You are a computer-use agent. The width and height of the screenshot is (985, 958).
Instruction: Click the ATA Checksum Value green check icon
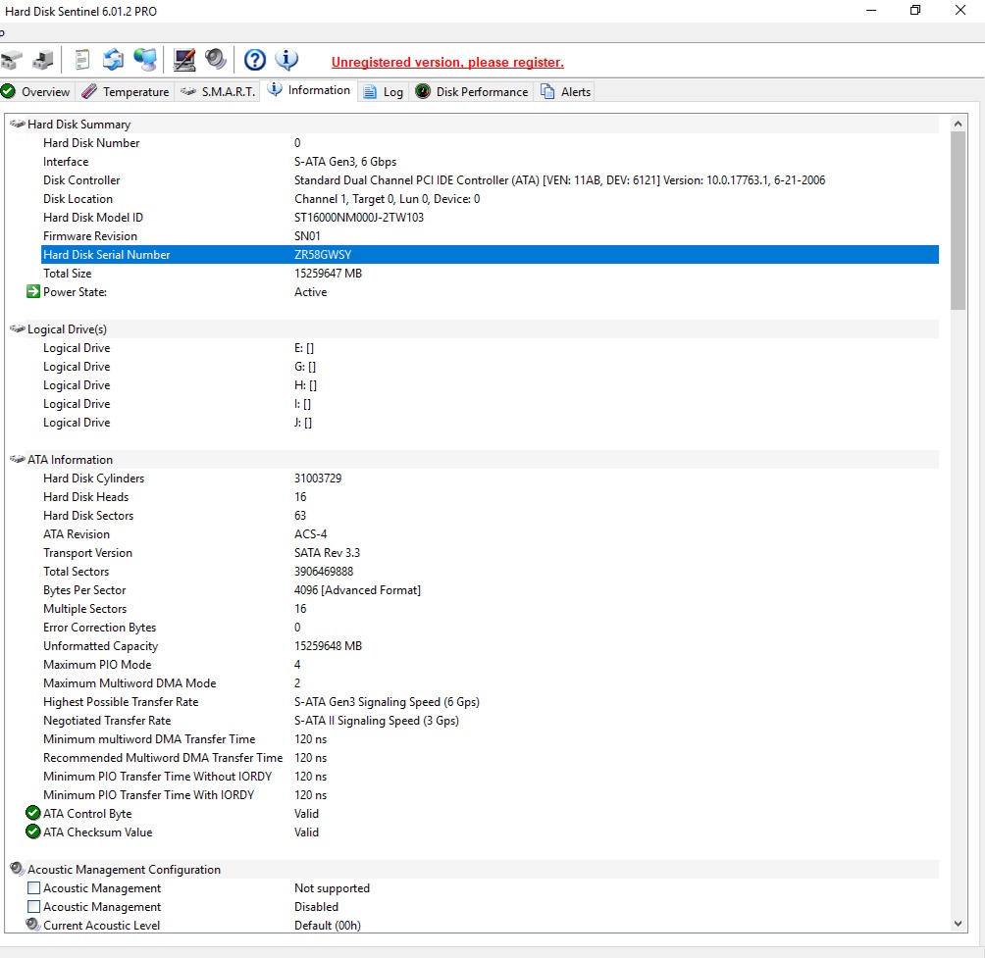[x=33, y=832]
